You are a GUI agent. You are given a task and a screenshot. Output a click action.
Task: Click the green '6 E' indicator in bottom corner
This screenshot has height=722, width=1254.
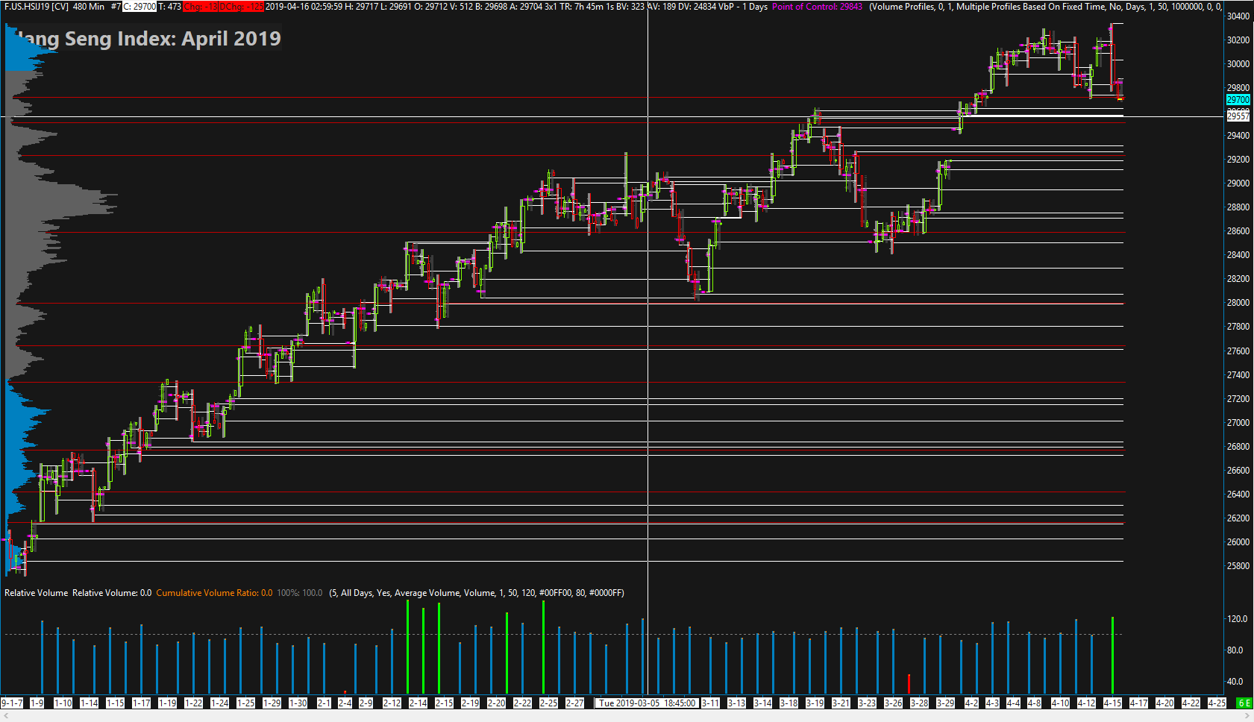1244,703
